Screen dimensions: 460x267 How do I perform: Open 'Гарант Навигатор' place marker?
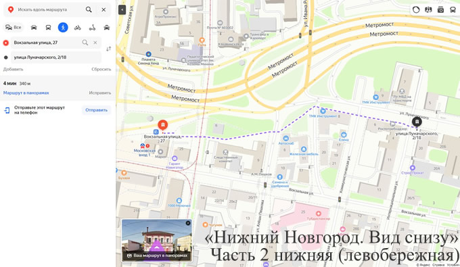tap(175, 159)
